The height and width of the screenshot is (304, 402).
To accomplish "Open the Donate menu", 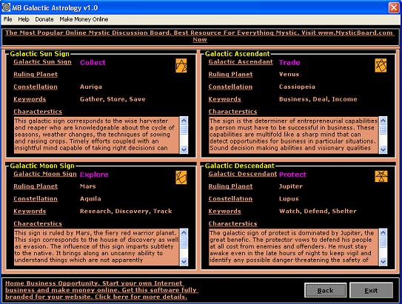I will [44, 19].
